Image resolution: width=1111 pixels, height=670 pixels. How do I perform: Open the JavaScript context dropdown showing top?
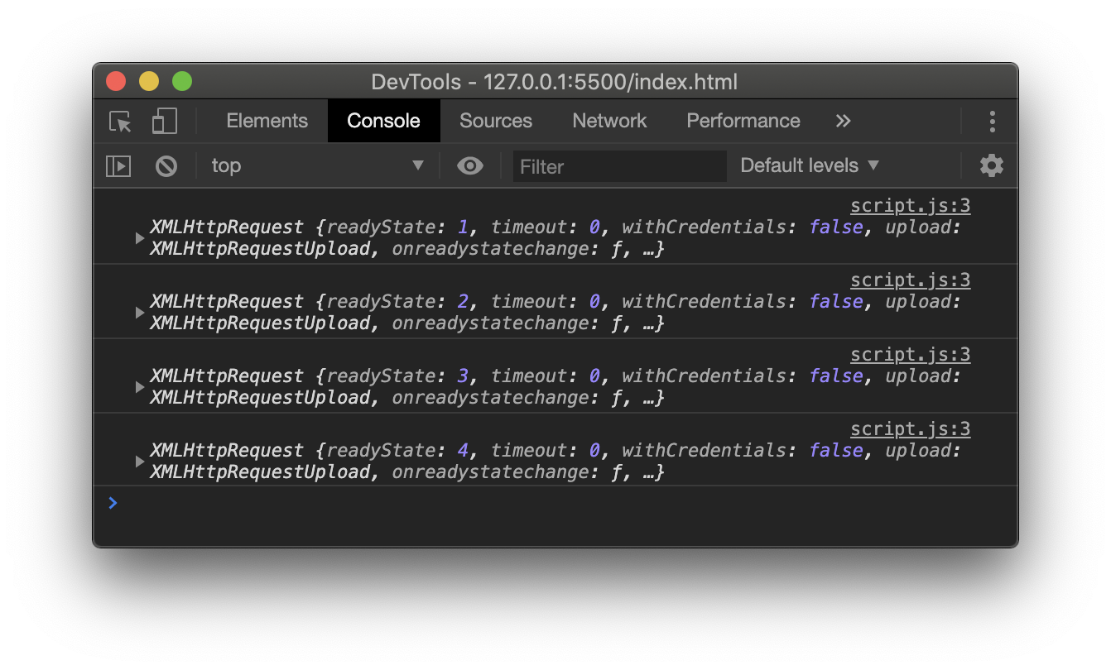click(x=319, y=165)
